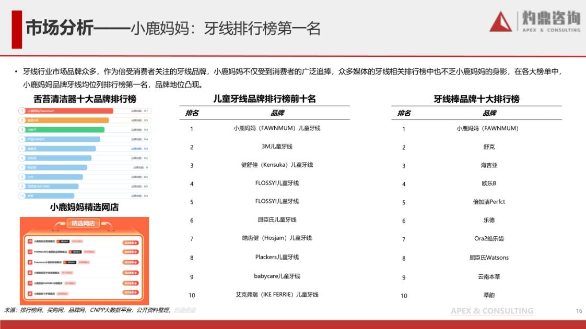Click 健舒佳（Kensuka）儿童牙线
The image size is (586, 329).
coord(277,165)
